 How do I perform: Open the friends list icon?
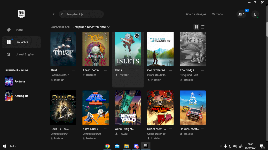coord(241,14)
